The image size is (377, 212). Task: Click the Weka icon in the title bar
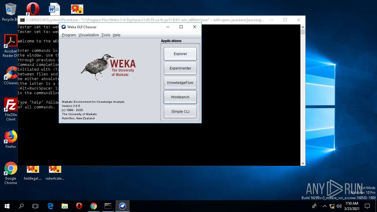[x=64, y=27]
